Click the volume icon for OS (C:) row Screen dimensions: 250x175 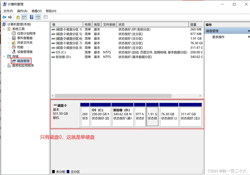(53, 52)
